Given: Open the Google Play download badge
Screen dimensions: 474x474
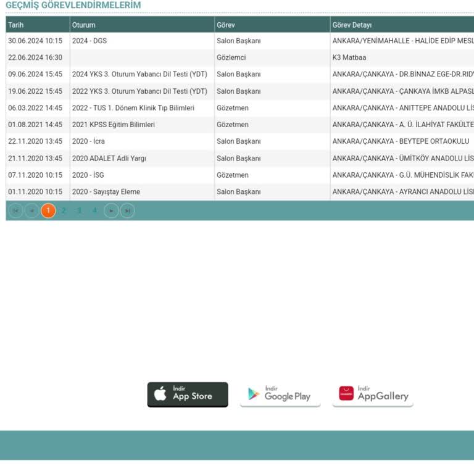Looking at the screenshot, I should tap(280, 395).
